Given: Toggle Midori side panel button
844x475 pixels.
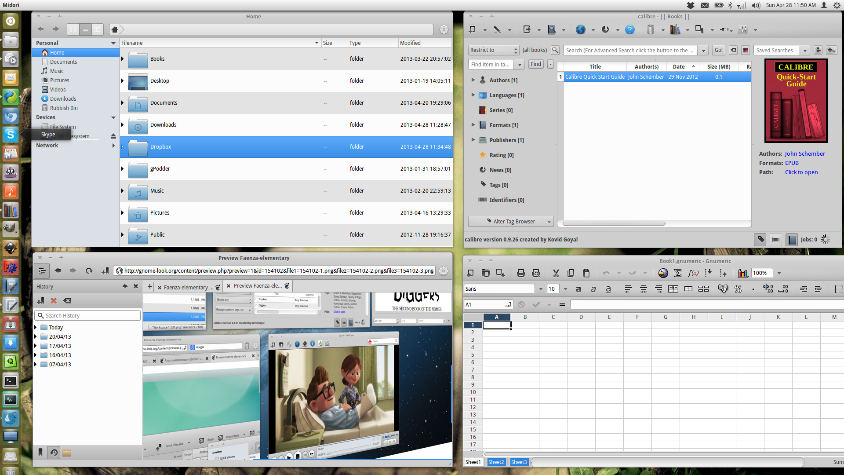Looking at the screenshot, I should (42, 271).
